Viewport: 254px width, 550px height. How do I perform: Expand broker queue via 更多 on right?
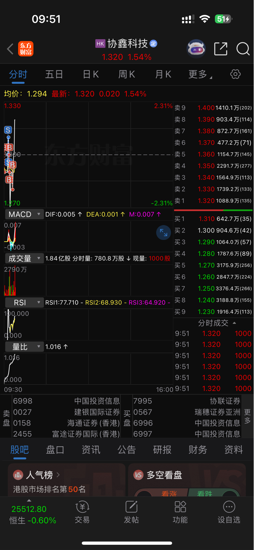pos(247,416)
